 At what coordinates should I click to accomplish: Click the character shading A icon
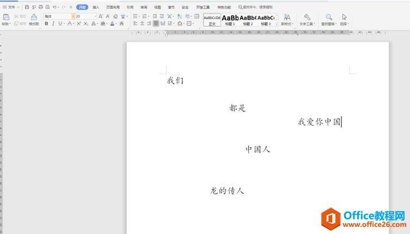pyautogui.click(x=121, y=23)
